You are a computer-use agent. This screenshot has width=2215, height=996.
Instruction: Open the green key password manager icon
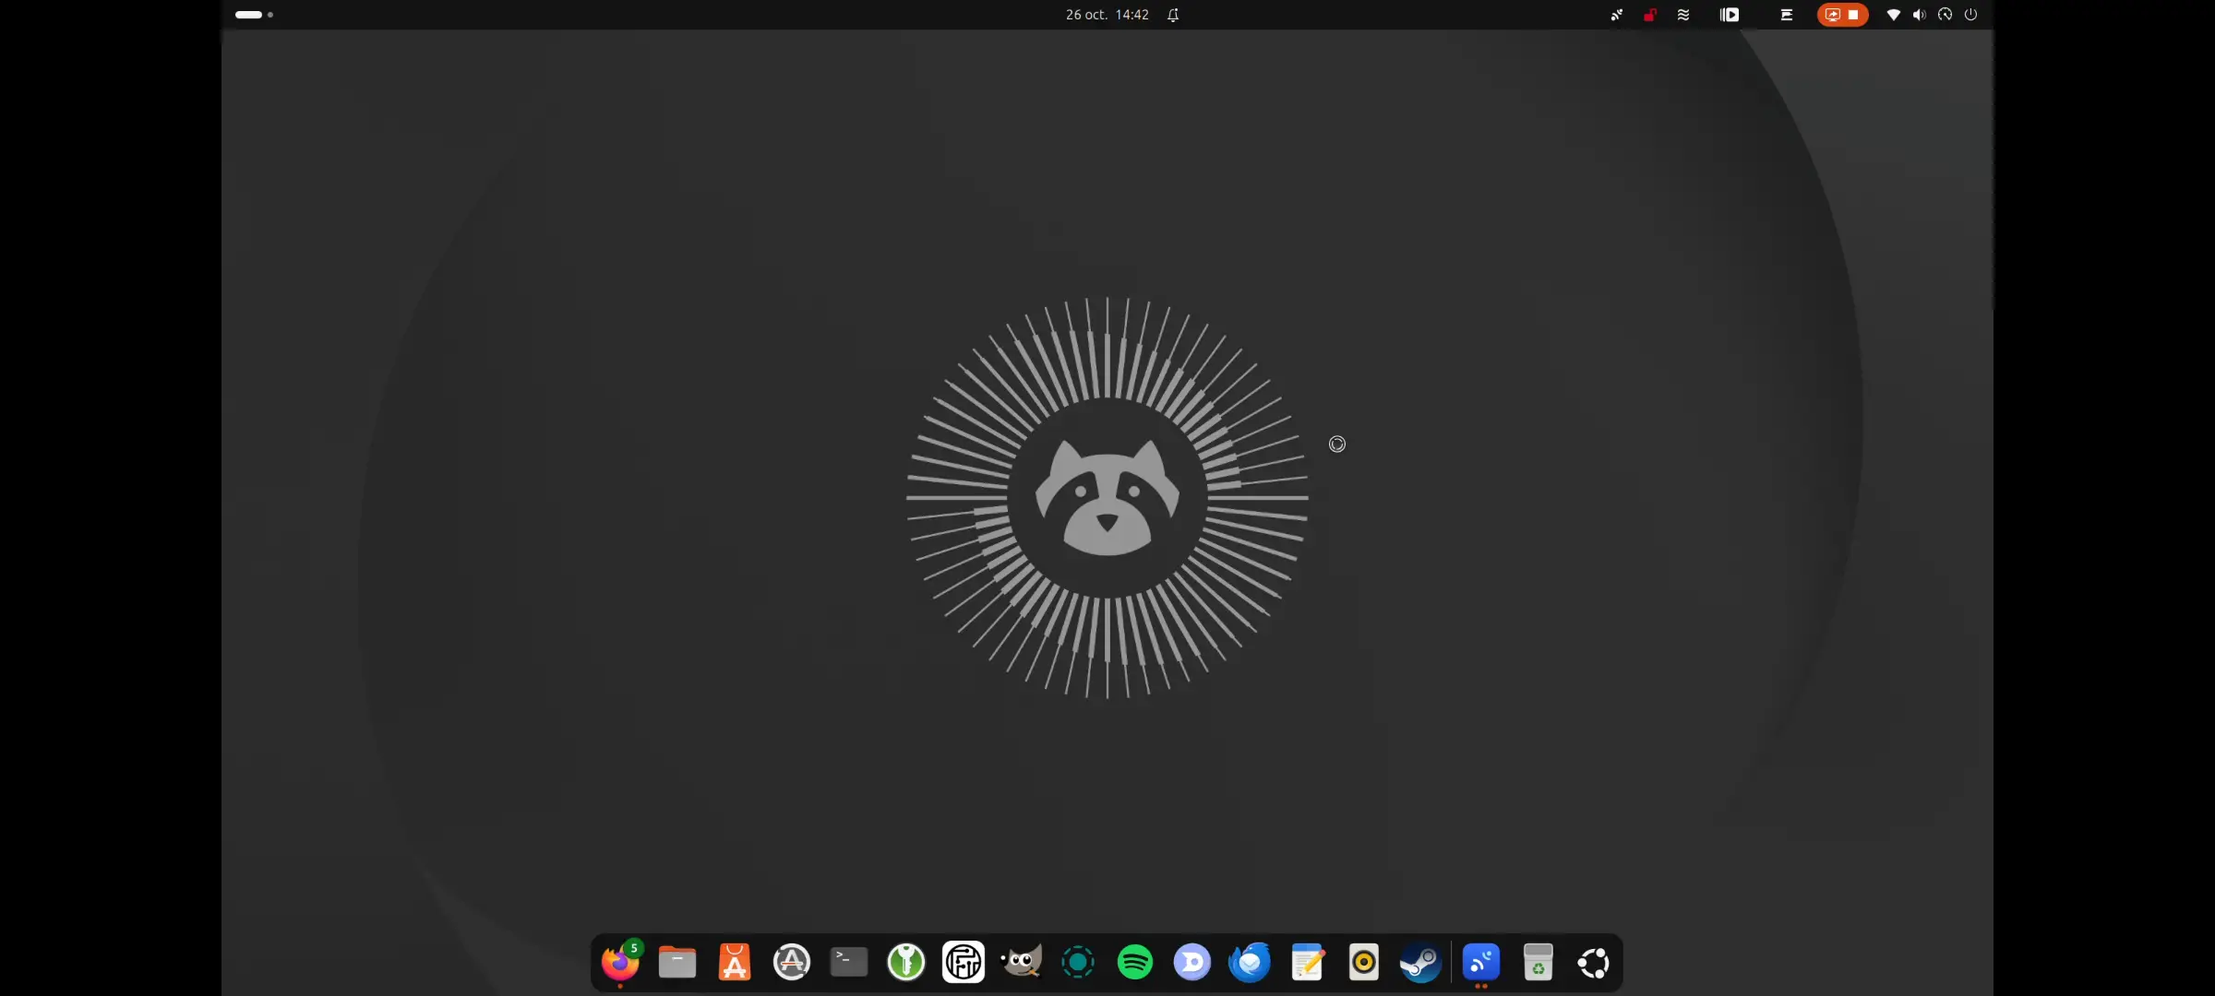pos(906,963)
